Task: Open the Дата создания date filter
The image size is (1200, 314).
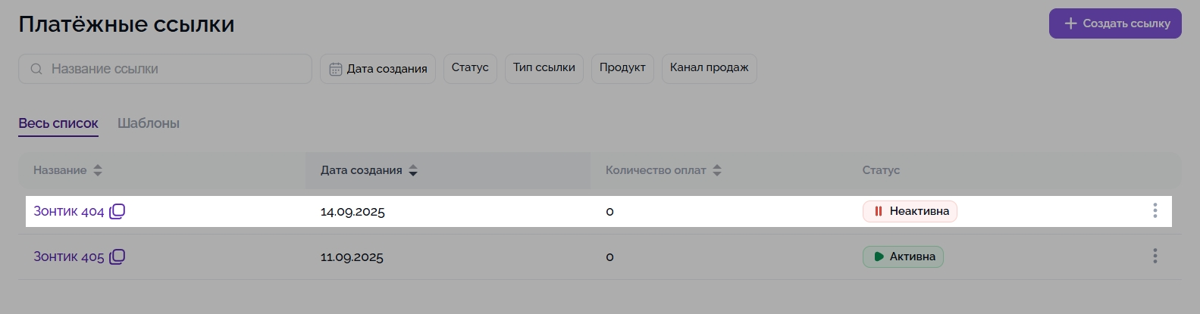Action: pyautogui.click(x=378, y=69)
